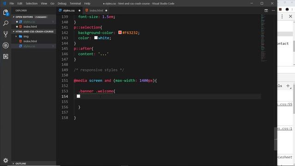Click the empty line 154 in editor

click(x=167, y=96)
